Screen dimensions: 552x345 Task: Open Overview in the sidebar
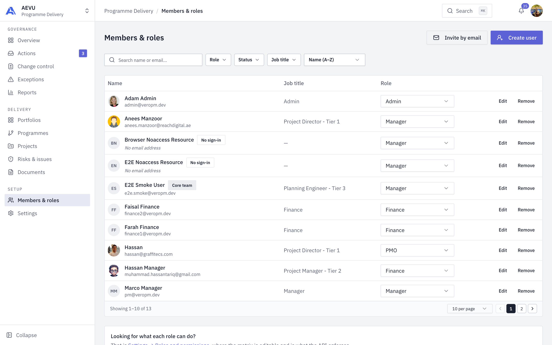click(x=47, y=40)
